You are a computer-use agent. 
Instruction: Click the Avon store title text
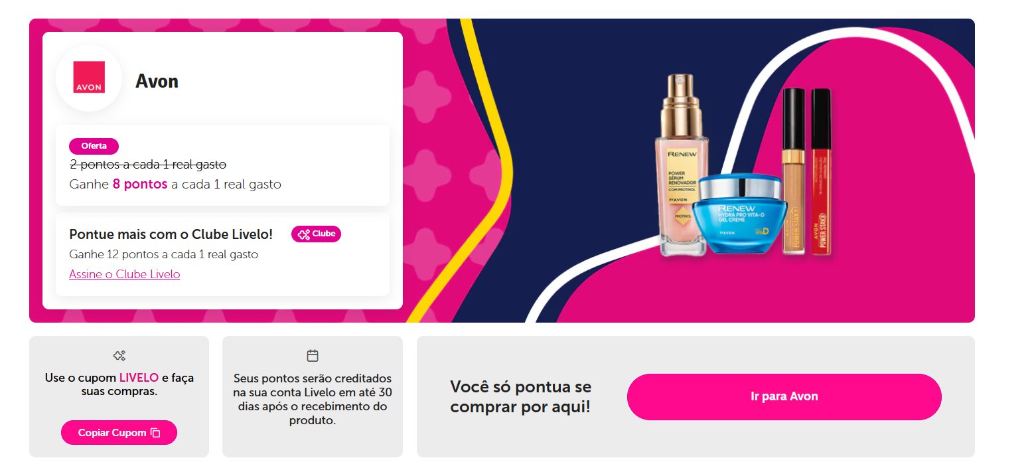tap(157, 81)
